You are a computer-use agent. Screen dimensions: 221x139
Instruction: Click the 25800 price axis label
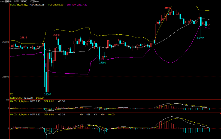(x=5, y=42)
